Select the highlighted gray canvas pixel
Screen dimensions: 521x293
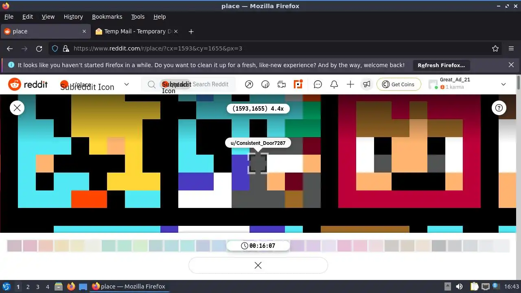click(x=258, y=163)
